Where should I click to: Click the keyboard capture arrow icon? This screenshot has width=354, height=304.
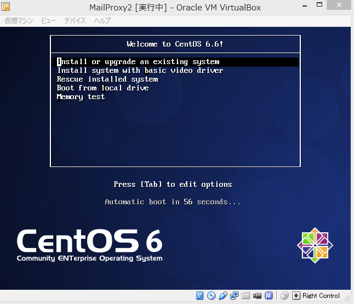pyautogui.click(x=296, y=295)
